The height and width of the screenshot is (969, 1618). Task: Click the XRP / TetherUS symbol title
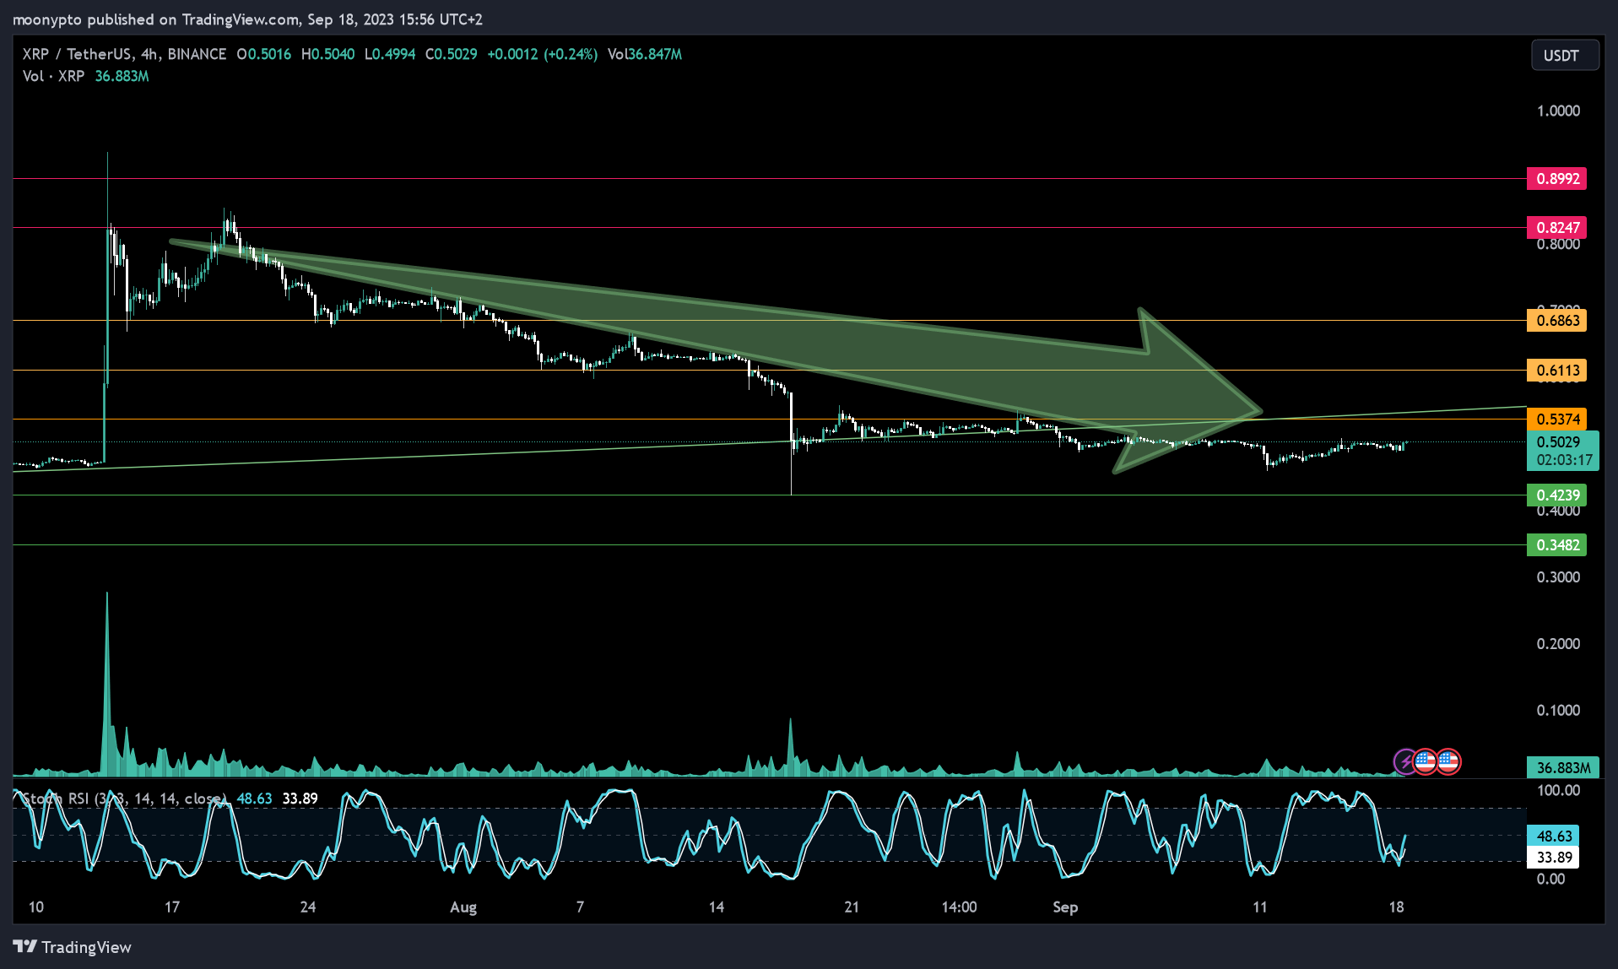[x=77, y=54]
